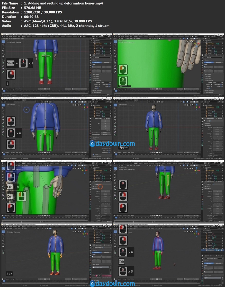The image size is (225, 287).
Task: Click the Rest Position button in the first frame
Action: [x=106, y=62]
